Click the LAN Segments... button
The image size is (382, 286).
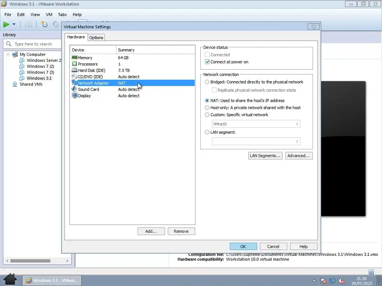tap(265, 156)
